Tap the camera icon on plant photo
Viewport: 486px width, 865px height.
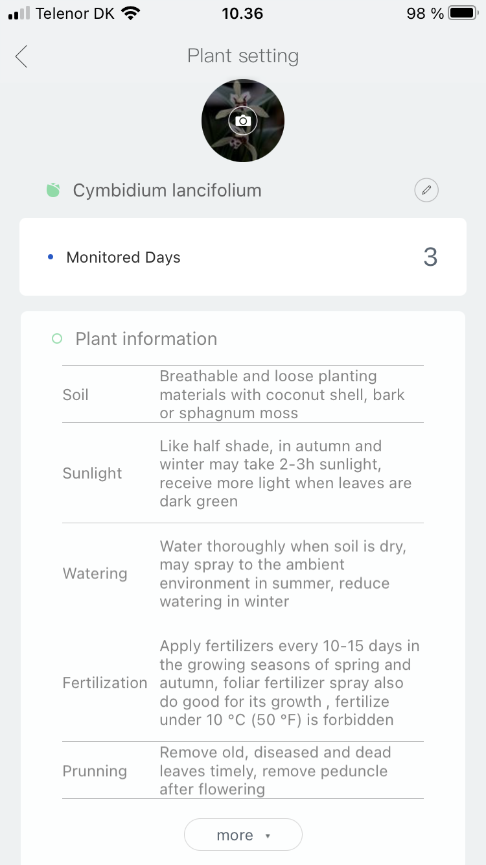point(243,121)
